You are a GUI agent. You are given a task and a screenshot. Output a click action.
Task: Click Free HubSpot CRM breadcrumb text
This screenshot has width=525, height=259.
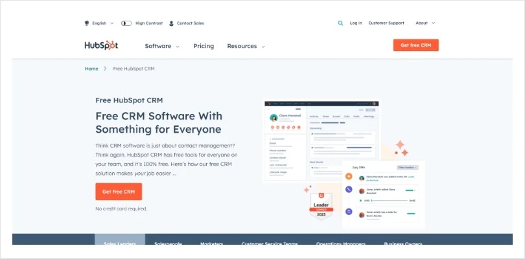click(134, 69)
